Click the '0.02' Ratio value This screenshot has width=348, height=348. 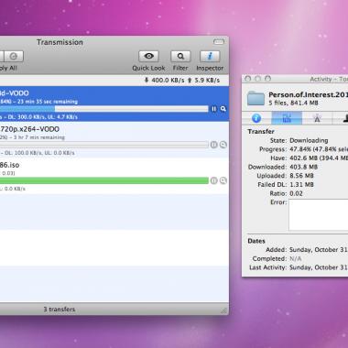296,193
